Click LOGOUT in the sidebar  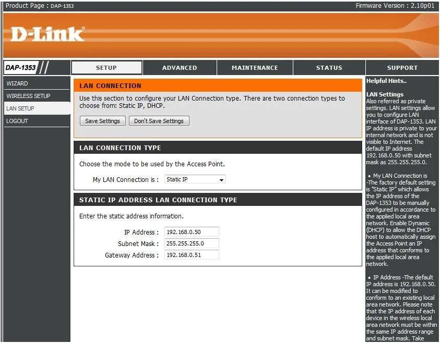37,121
